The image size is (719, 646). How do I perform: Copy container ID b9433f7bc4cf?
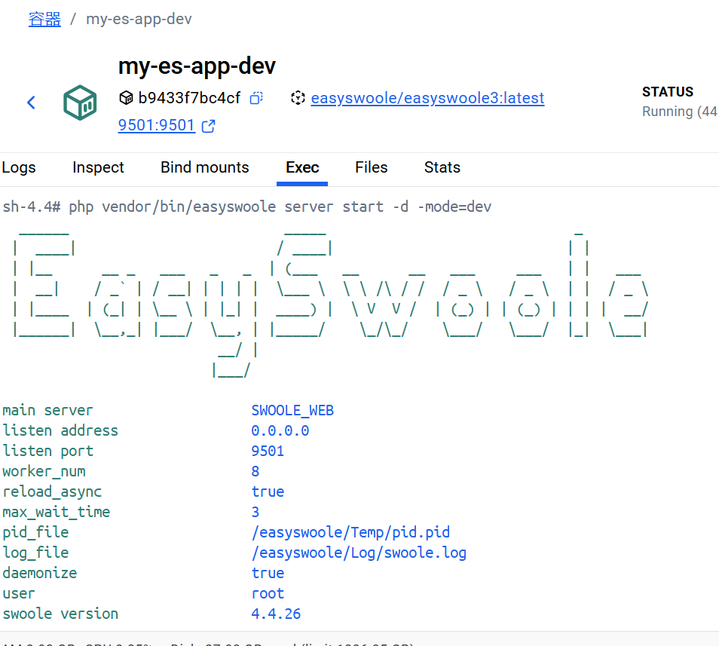point(256,98)
